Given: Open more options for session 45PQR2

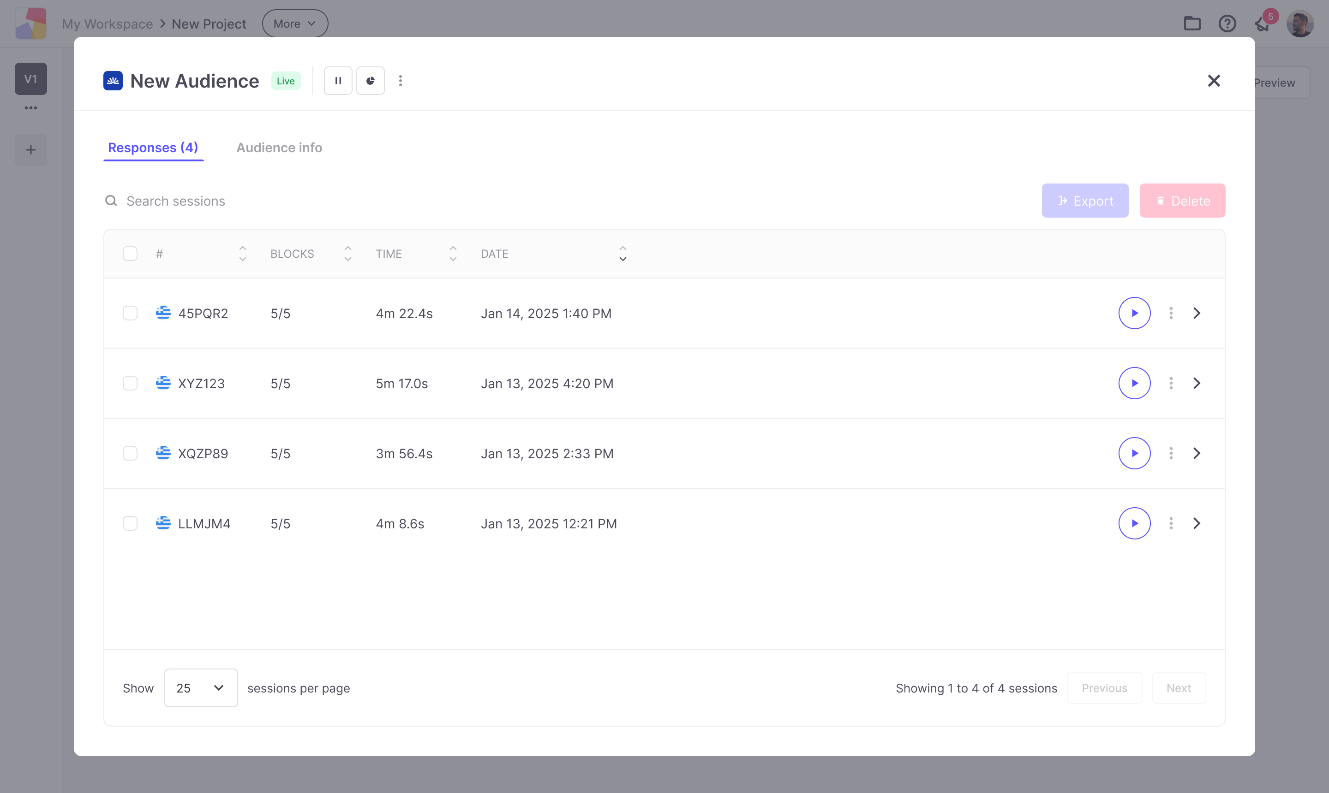Looking at the screenshot, I should pos(1171,313).
